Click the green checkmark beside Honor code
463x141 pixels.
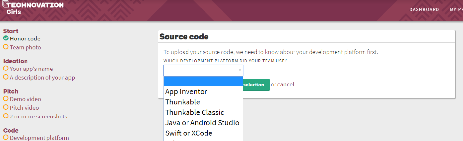tap(6, 38)
